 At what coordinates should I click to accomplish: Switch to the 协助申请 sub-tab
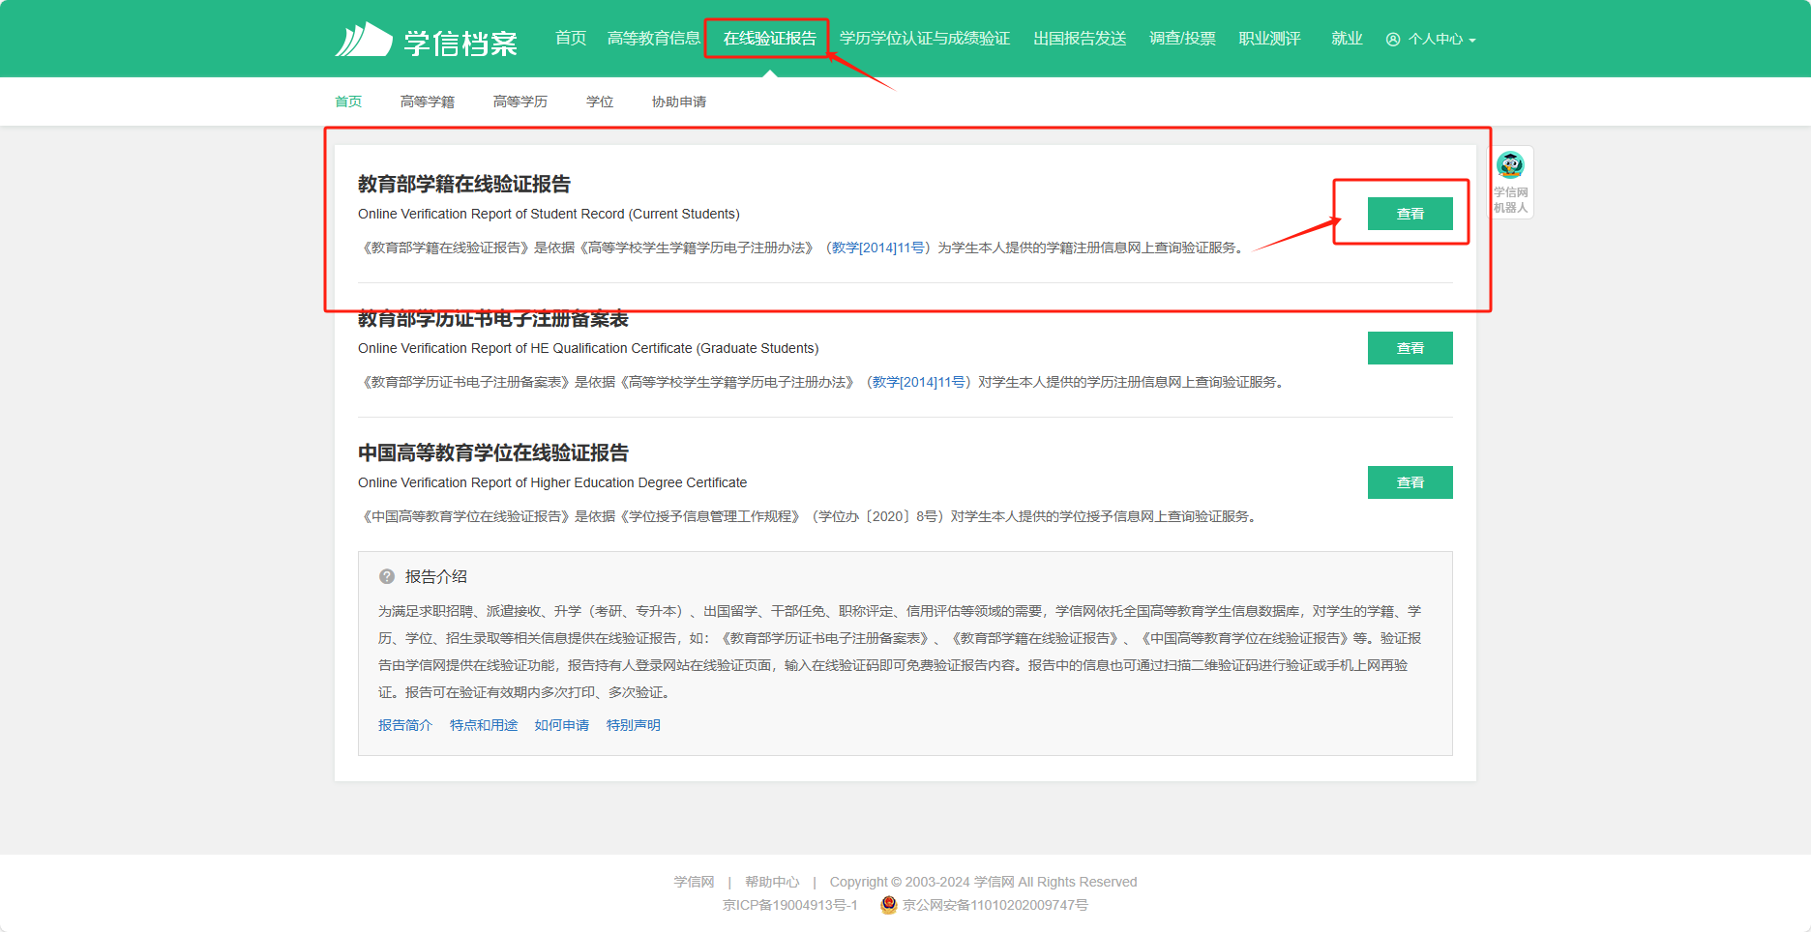tap(679, 102)
